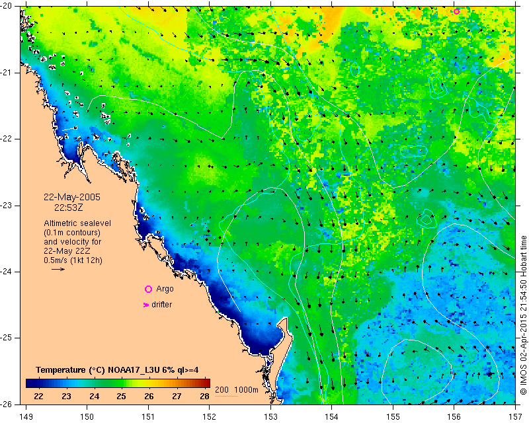Click latitude axis label '-25'
Image resolution: width=529 pixels, height=423 pixels.
7,338
